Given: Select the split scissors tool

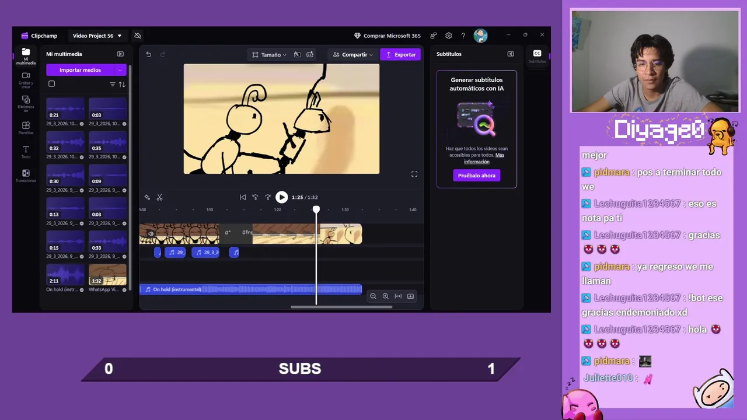Looking at the screenshot, I should point(159,198).
